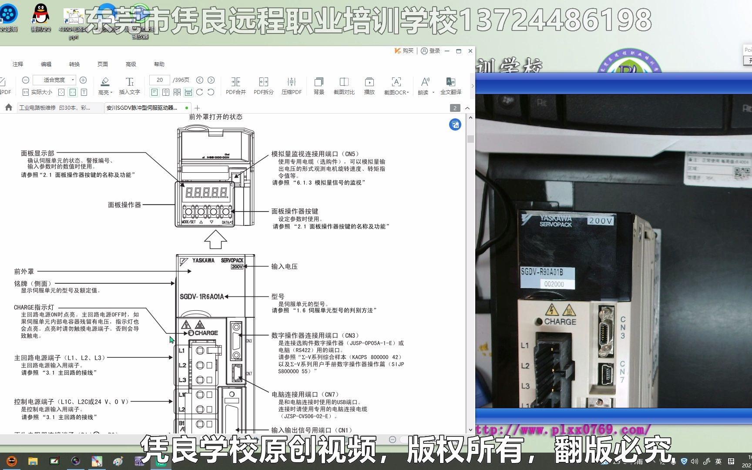Click bottom zoom slider minus button
The height and width of the screenshot is (470, 752).
pyautogui.click(x=393, y=440)
